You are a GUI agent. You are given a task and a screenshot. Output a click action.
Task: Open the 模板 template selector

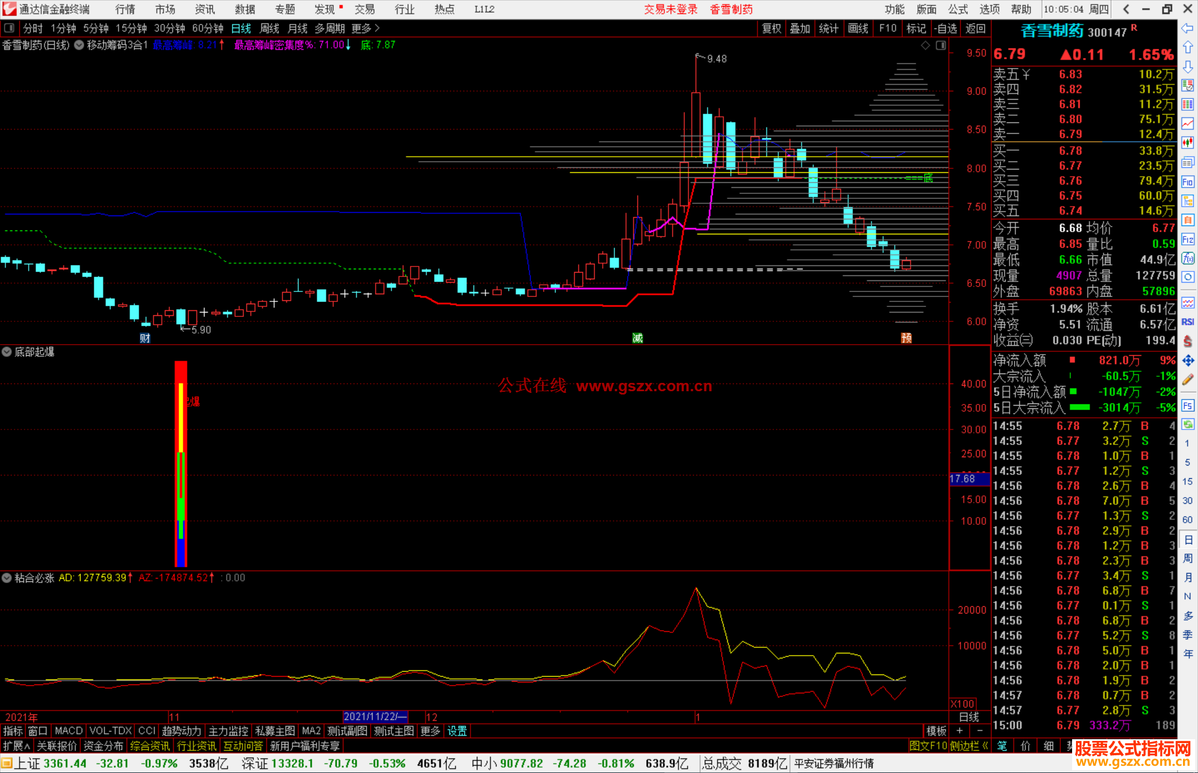[936, 731]
